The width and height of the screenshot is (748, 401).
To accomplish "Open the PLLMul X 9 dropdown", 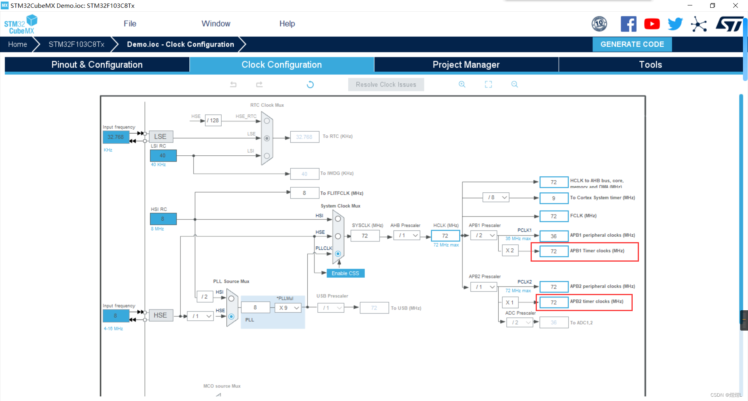I will click(288, 308).
